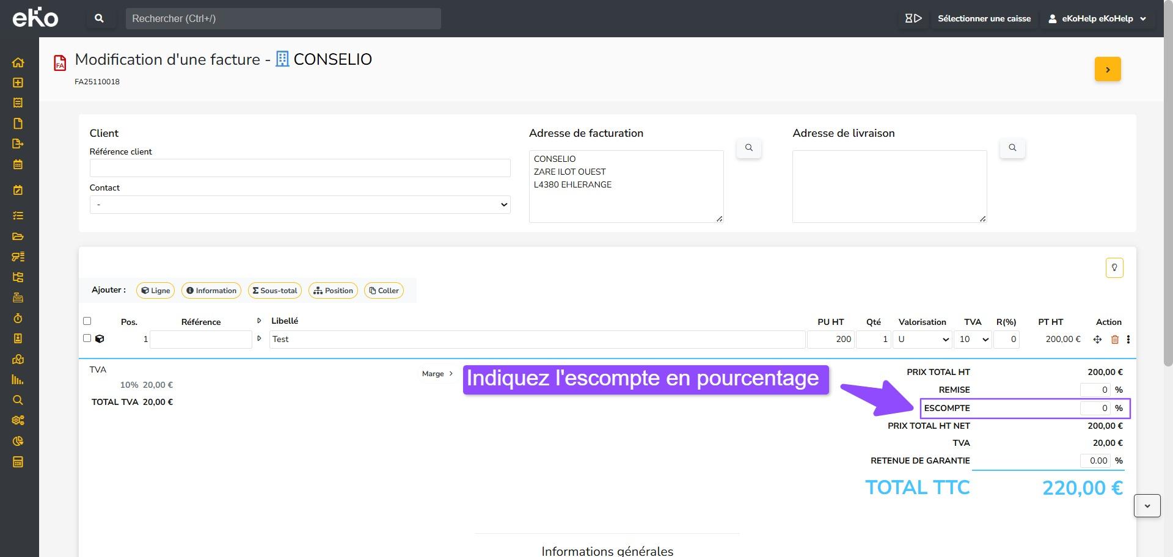Click the magnifier icon in top bar

(99, 18)
